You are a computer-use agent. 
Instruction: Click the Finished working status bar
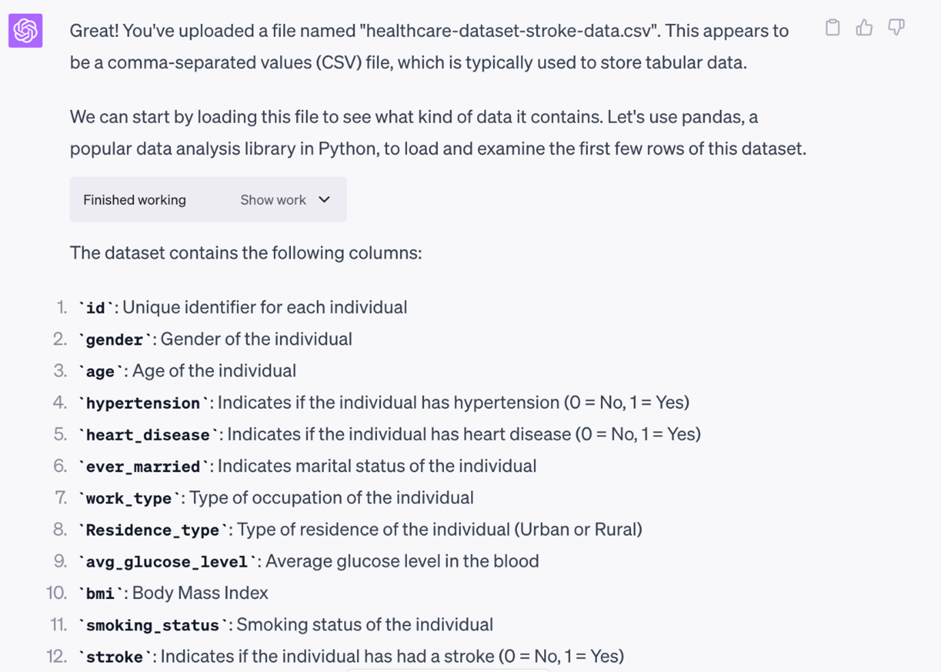(x=135, y=199)
